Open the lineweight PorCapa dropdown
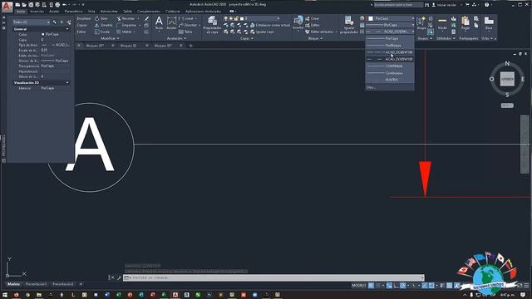The height and width of the screenshot is (299, 532). [x=390, y=25]
